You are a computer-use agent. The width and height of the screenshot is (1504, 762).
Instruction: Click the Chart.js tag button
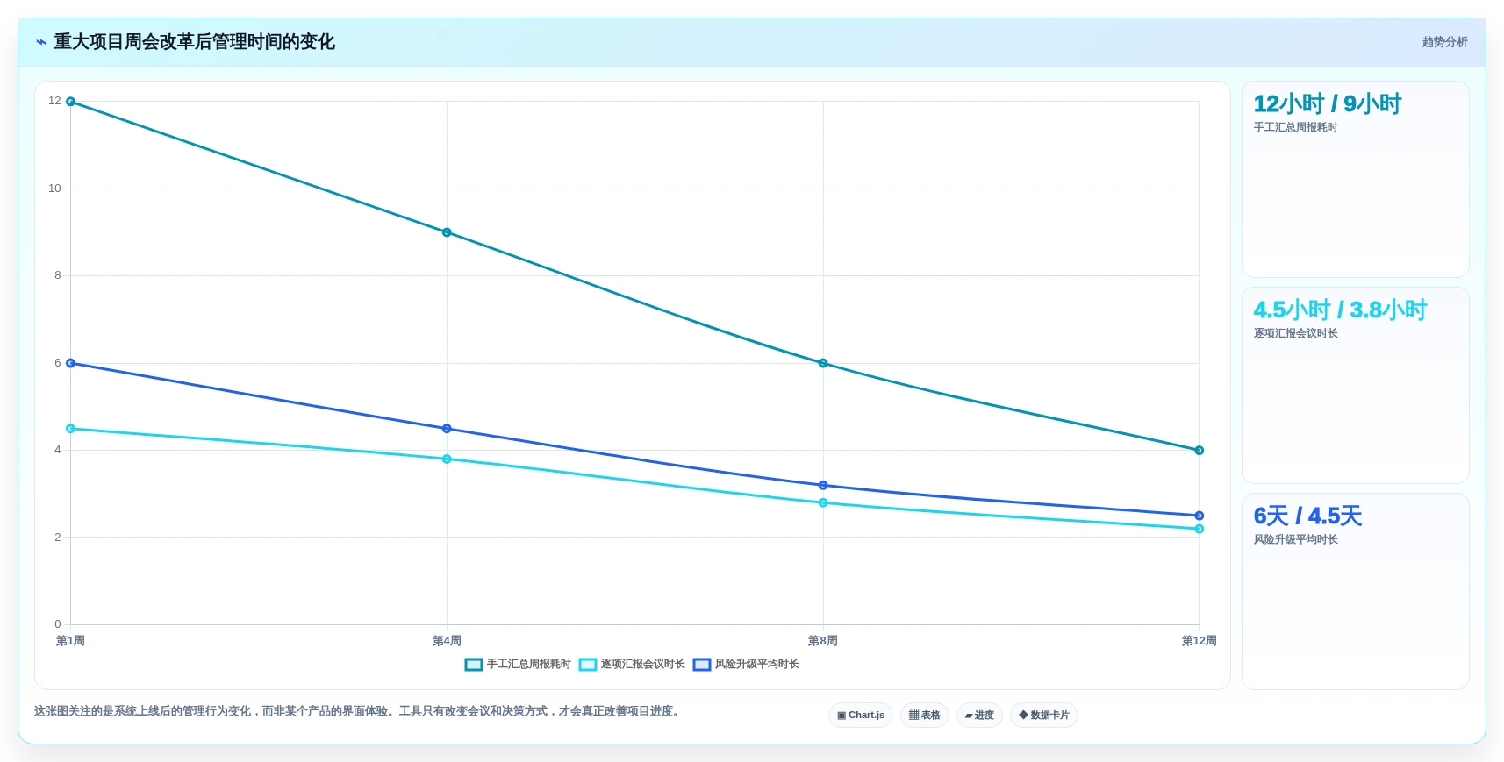[x=861, y=716]
